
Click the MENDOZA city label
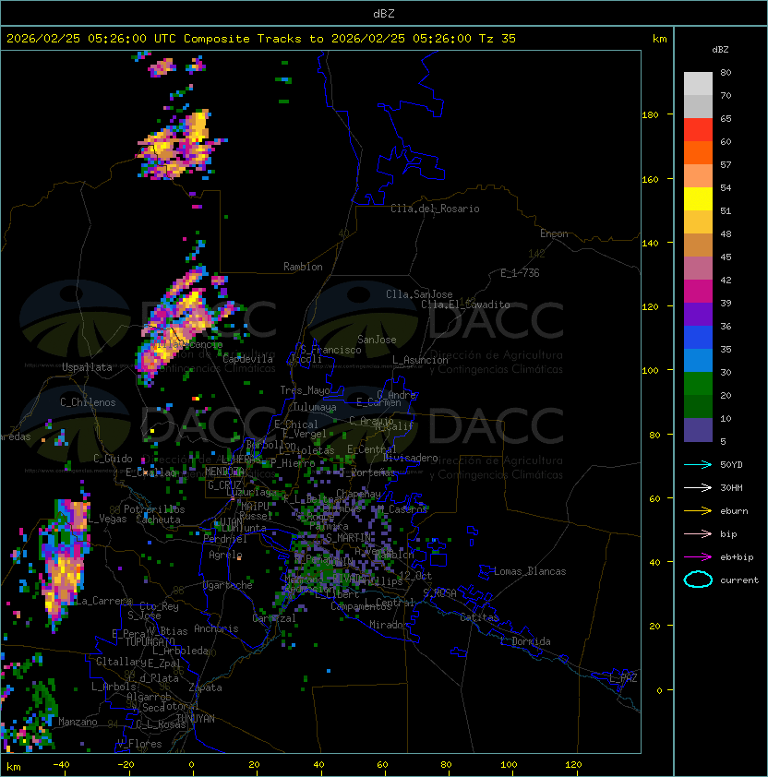(x=224, y=471)
